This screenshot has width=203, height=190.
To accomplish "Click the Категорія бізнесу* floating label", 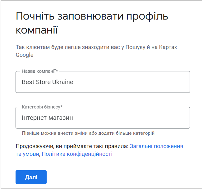I will [42, 107].
